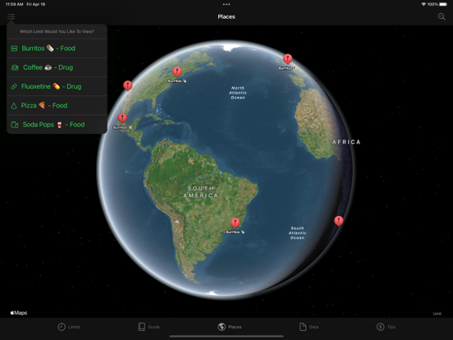Switch to the Limits tab

pyautogui.click(x=69, y=327)
